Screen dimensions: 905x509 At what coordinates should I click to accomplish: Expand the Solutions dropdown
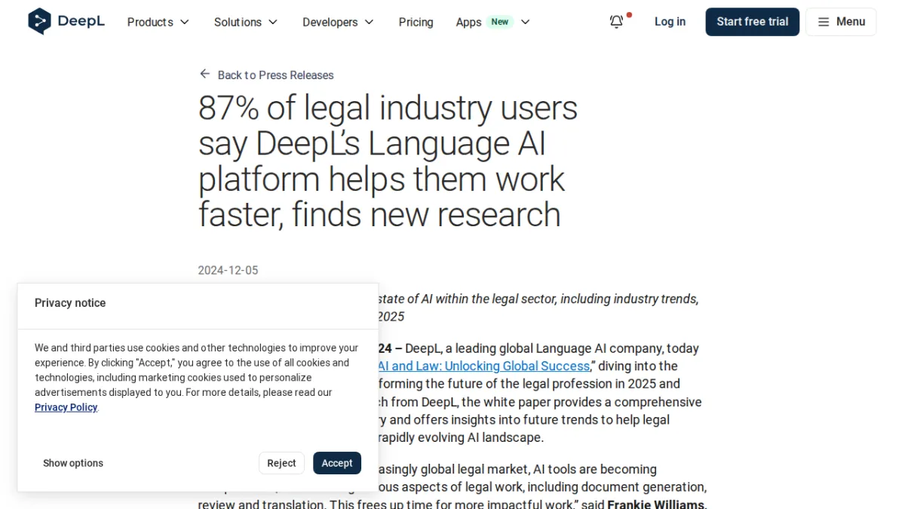tap(246, 22)
